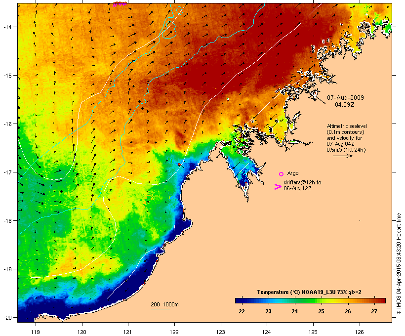
Task: Click the latitude label -15
Action: tap(7, 76)
